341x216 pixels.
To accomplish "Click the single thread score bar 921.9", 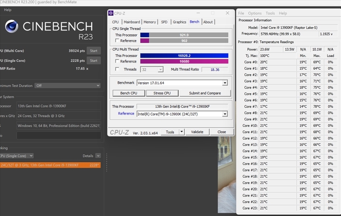I will click(184, 35).
